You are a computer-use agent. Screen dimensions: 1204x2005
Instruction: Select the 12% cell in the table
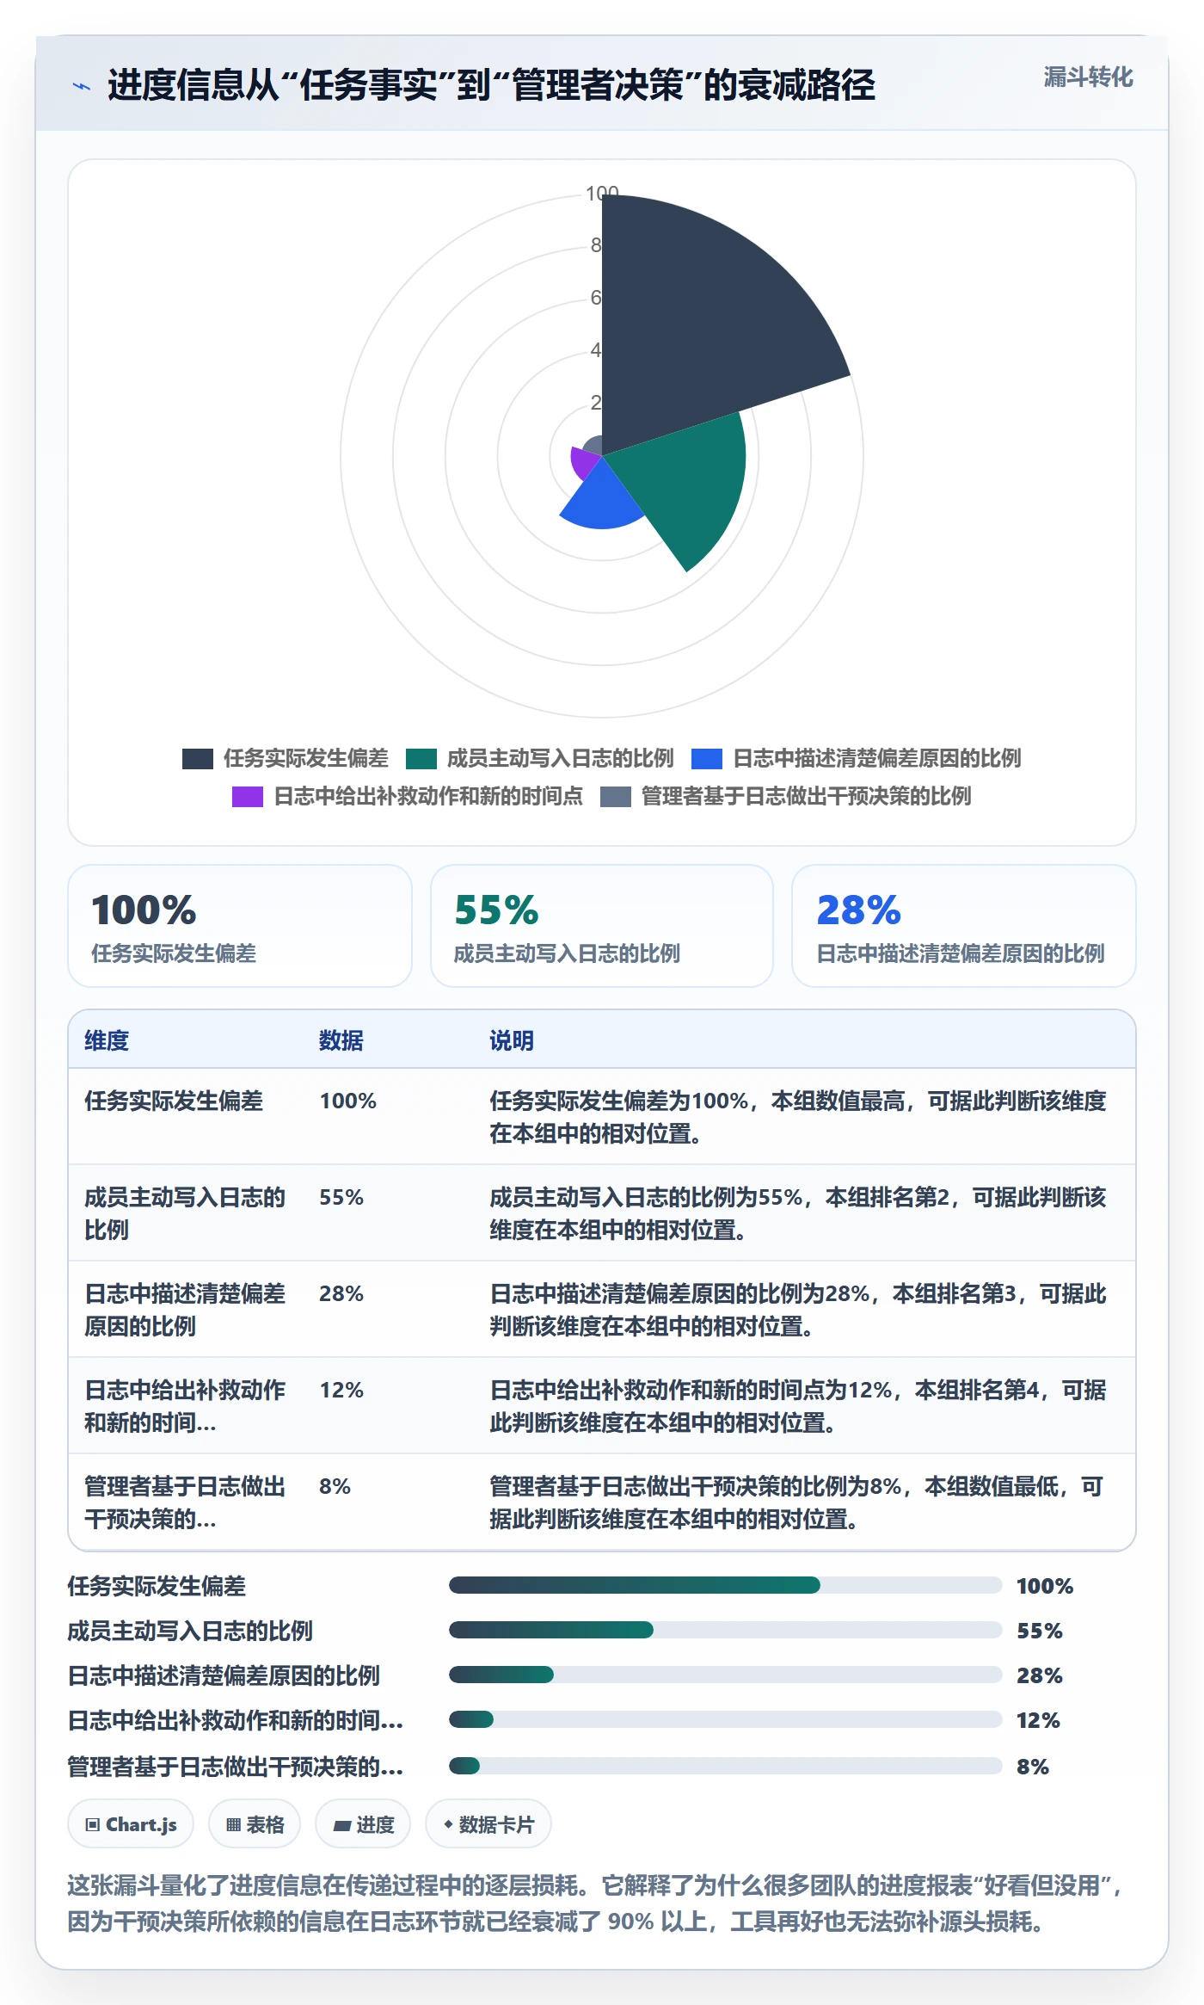coord(341,1390)
